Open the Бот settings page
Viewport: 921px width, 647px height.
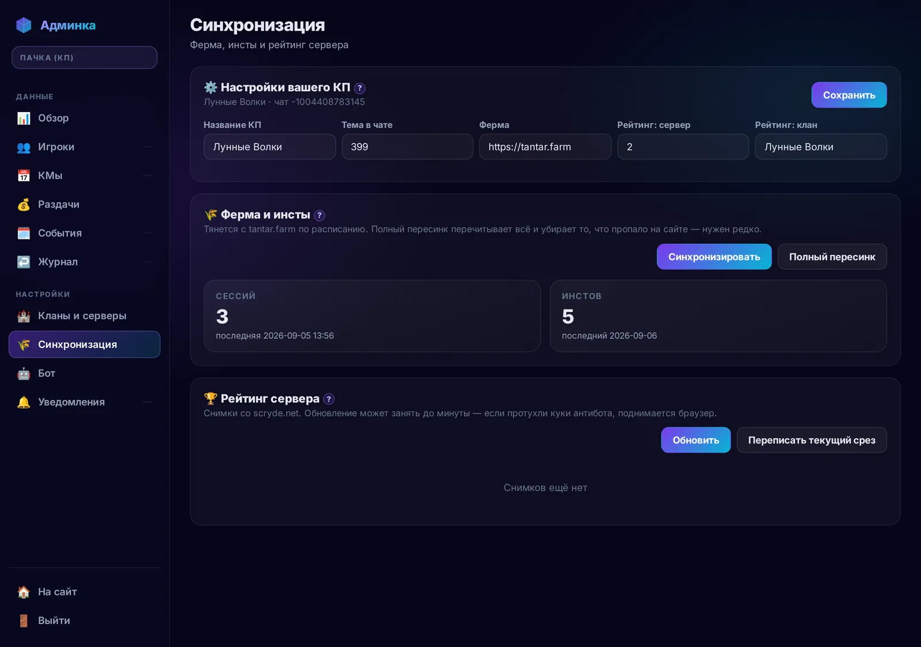(85, 373)
